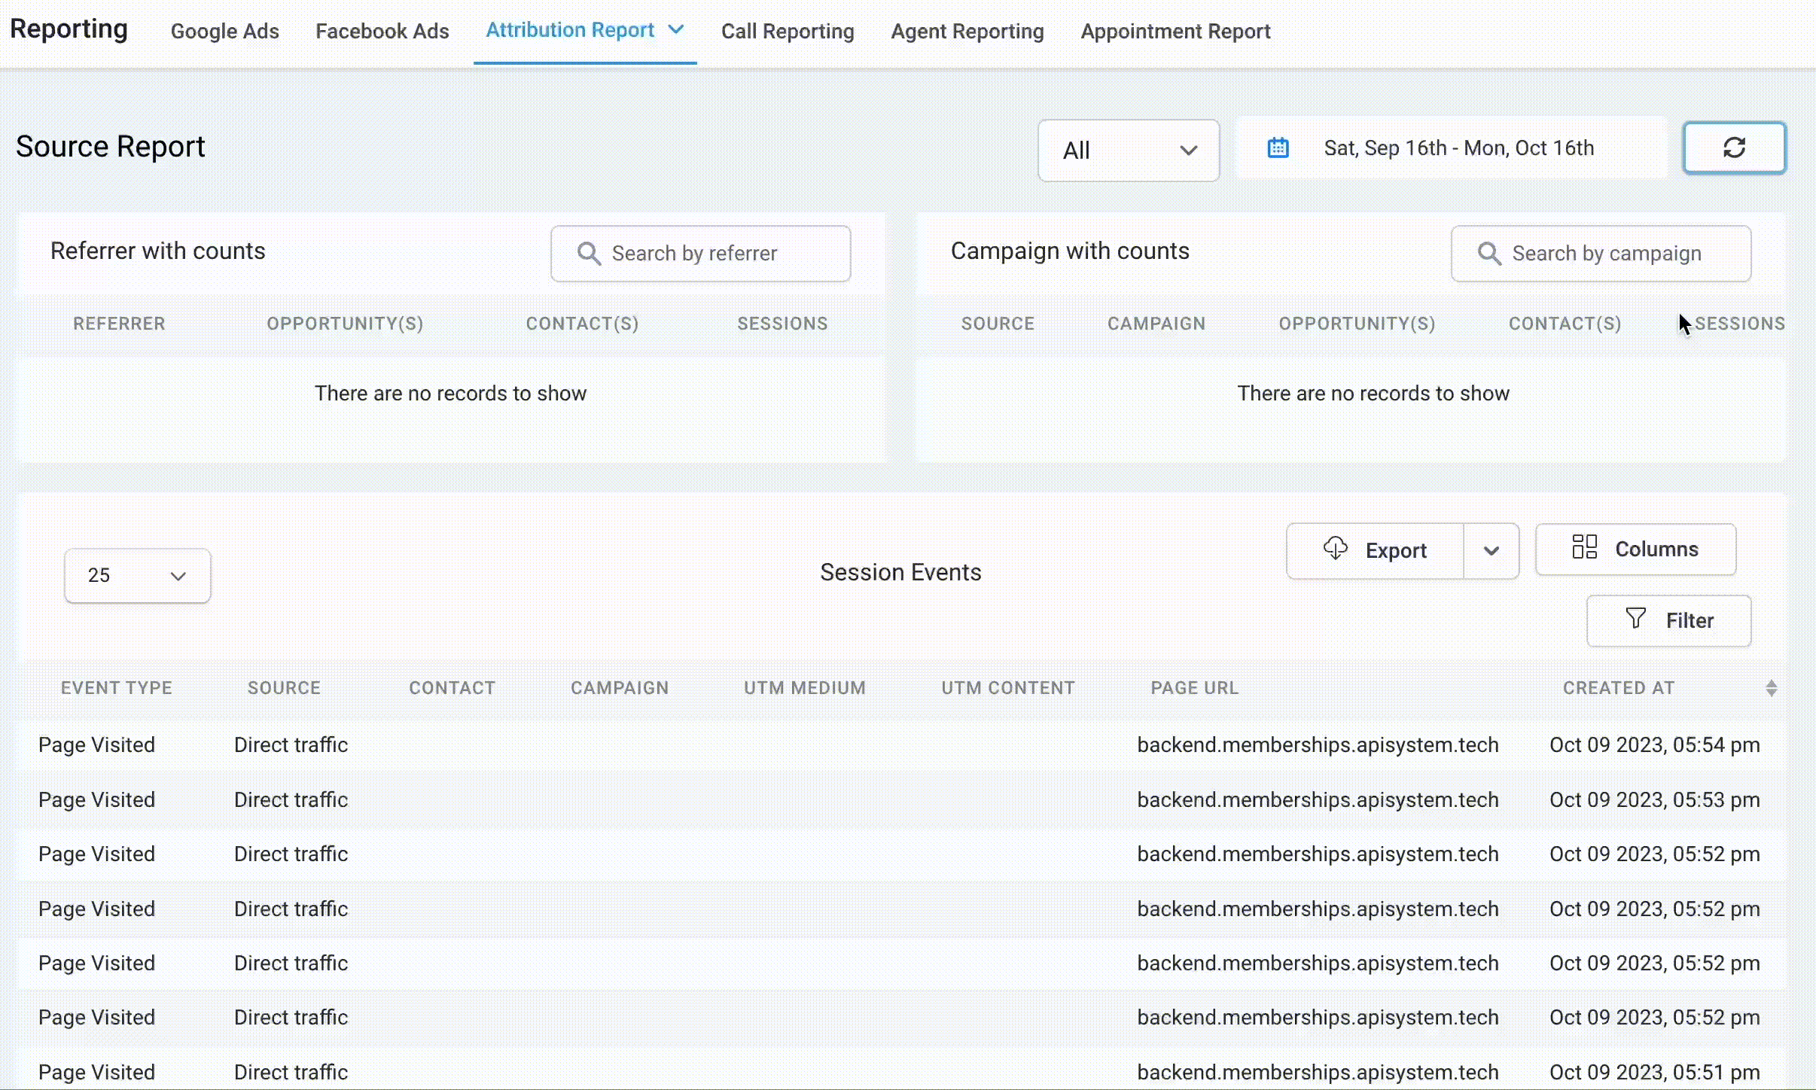Open the Call Reporting tab
The width and height of the screenshot is (1816, 1090).
point(788,32)
